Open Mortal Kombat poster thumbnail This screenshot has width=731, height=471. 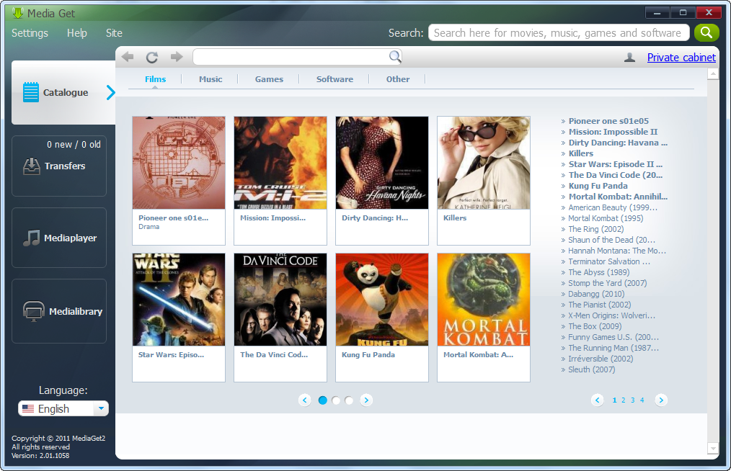click(484, 300)
